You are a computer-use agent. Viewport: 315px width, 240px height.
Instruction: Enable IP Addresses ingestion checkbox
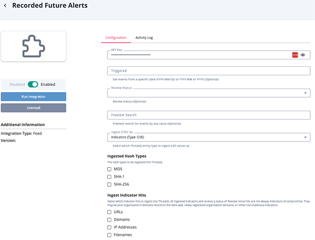coord(109,227)
